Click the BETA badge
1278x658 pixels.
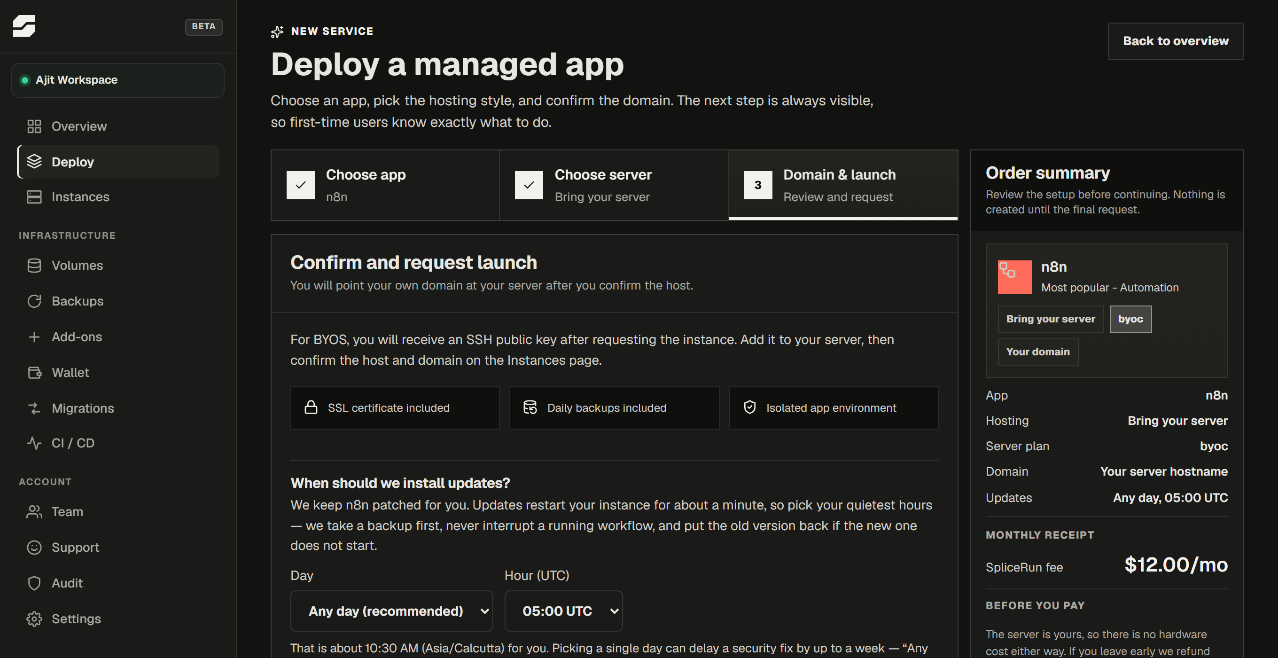203,26
